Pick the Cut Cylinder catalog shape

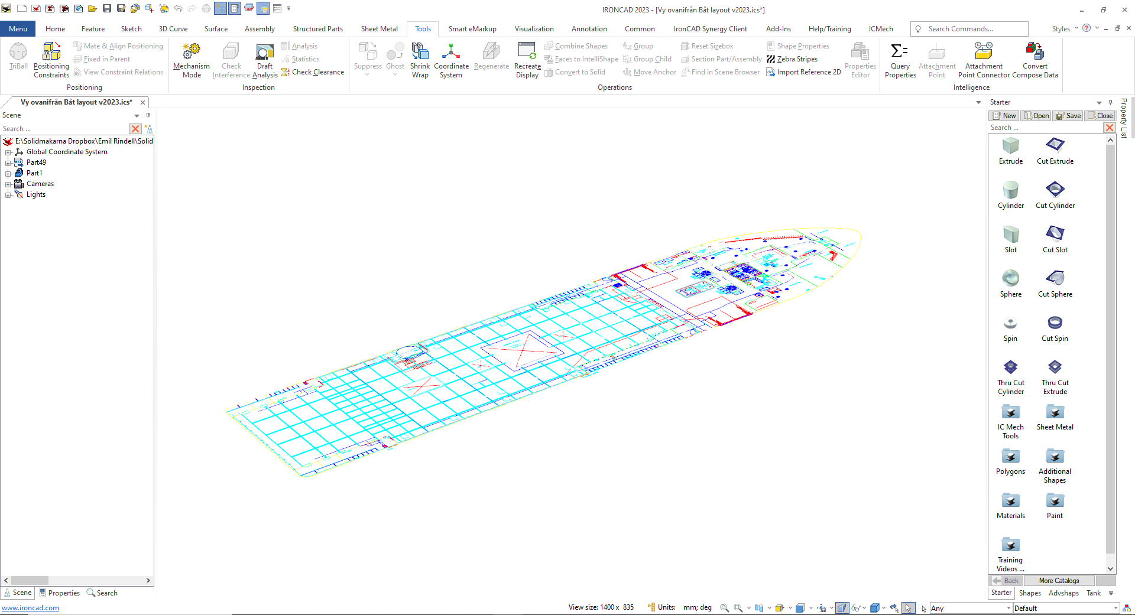tap(1055, 195)
